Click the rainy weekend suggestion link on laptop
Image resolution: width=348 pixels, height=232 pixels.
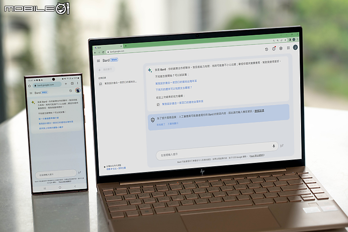(x=174, y=88)
